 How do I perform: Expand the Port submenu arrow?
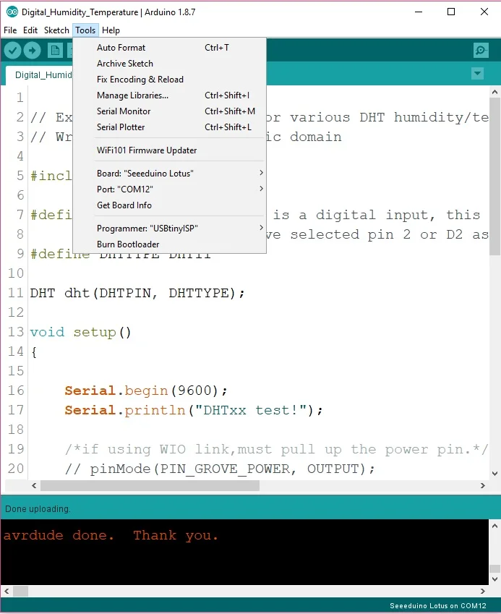coord(261,189)
